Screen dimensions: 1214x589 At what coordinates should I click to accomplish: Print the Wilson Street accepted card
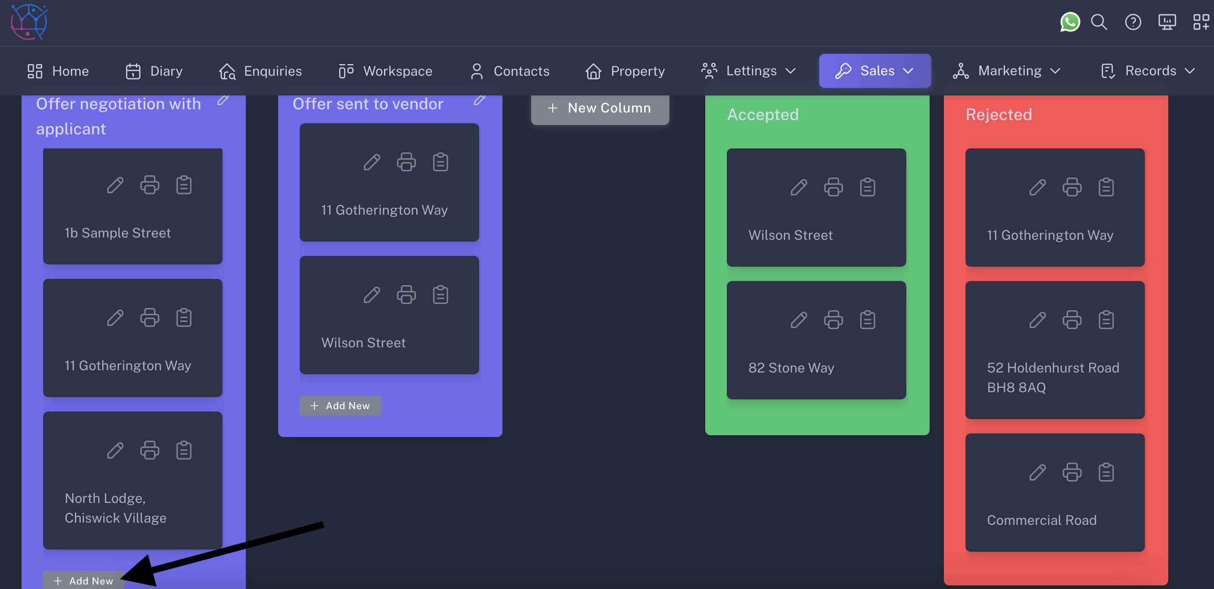tap(833, 187)
